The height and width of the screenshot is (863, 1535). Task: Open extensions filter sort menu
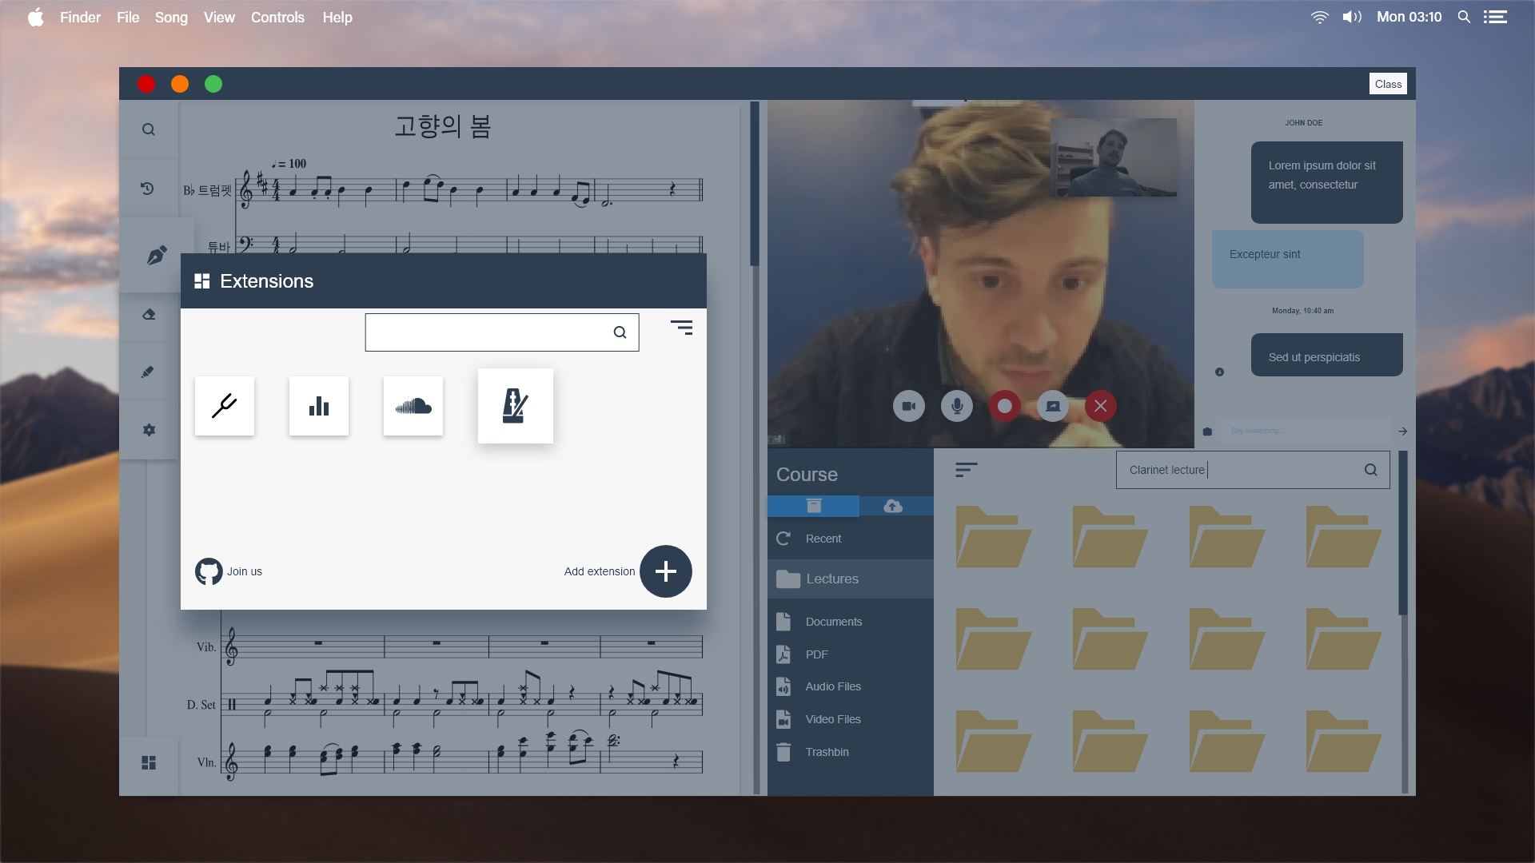tap(681, 328)
